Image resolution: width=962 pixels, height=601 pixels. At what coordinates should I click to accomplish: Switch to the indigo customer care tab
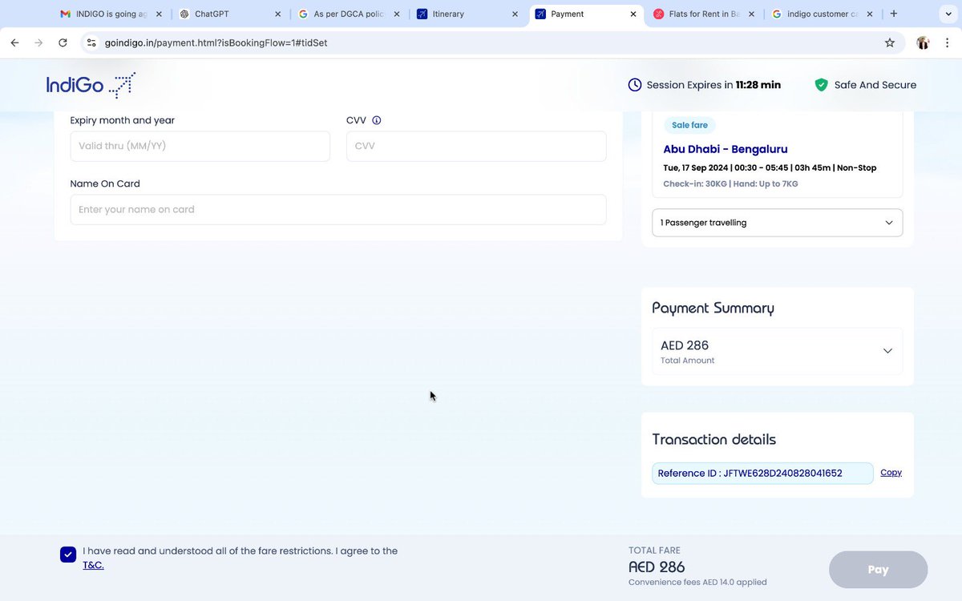coord(822,14)
